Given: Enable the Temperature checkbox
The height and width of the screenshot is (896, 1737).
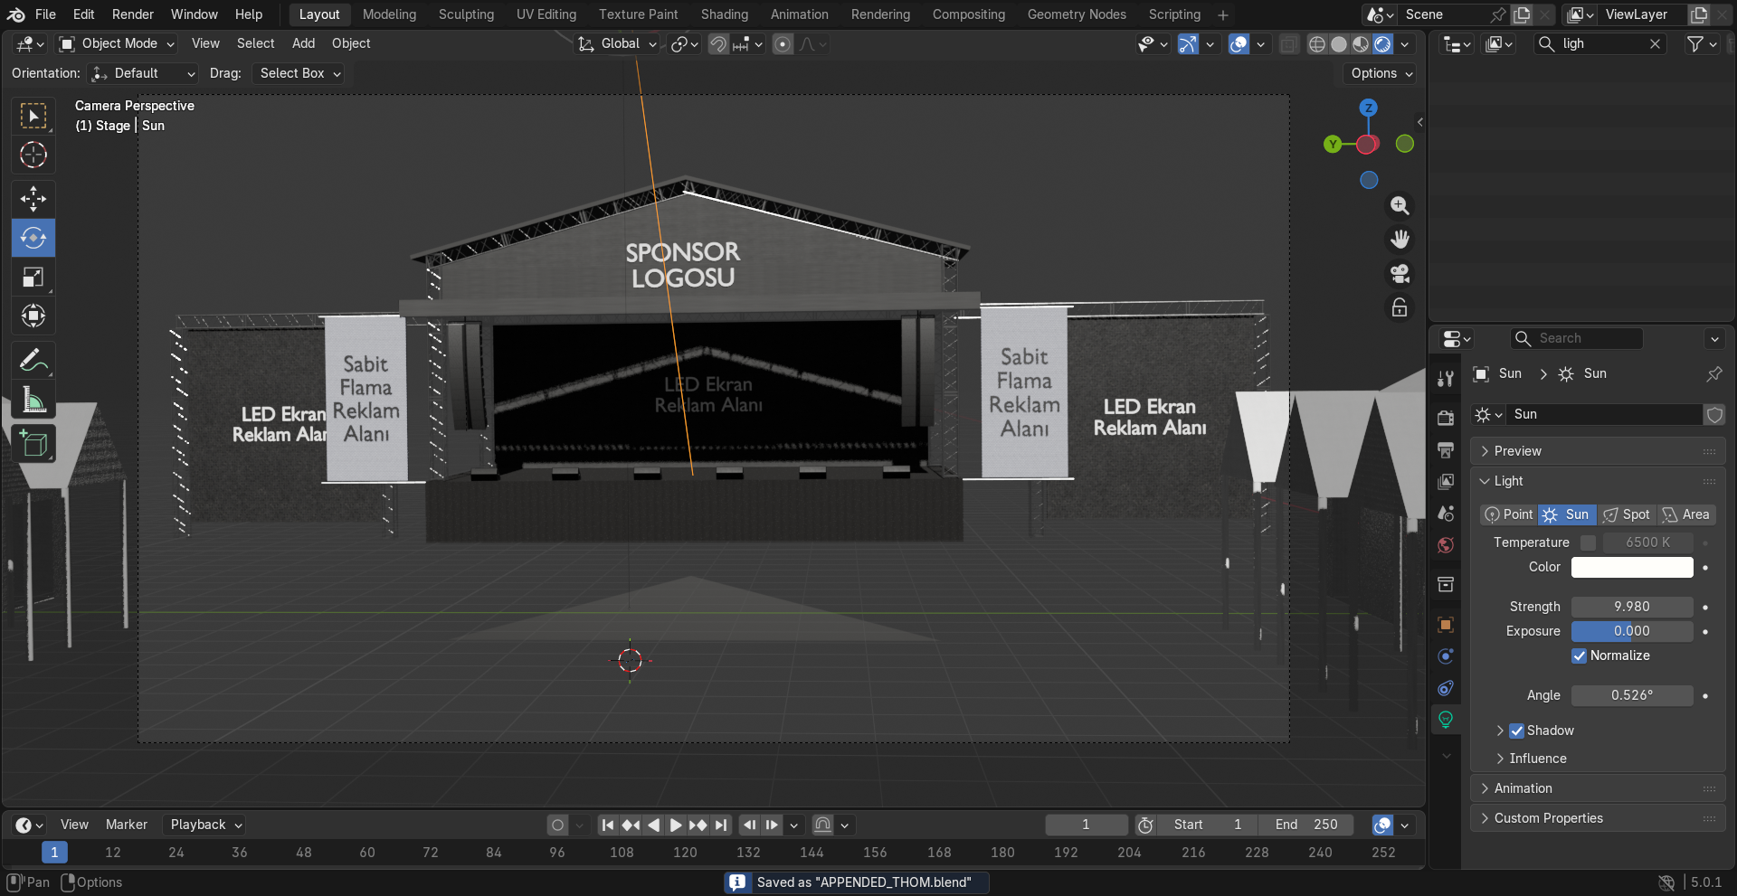Looking at the screenshot, I should (1588, 542).
